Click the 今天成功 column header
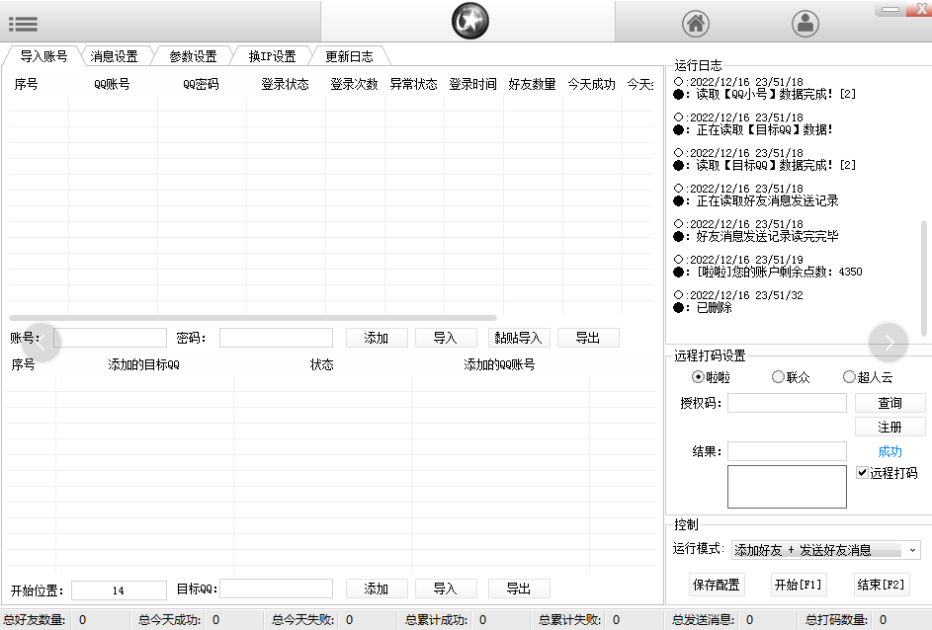The image size is (932, 630). [592, 84]
